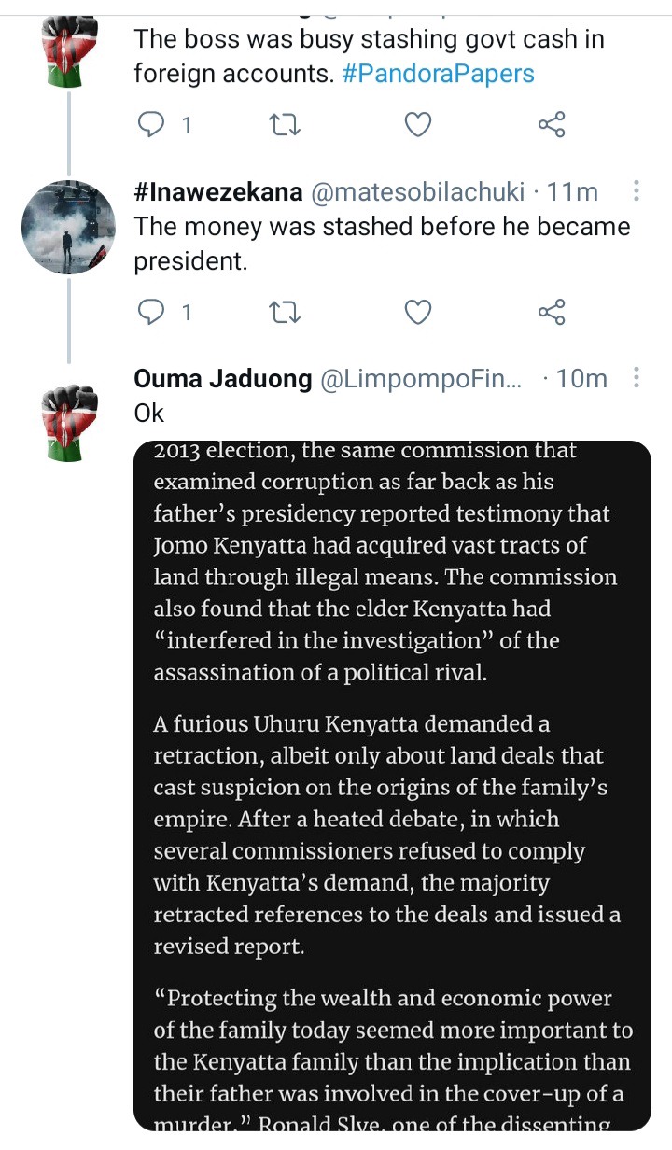
Task: Open the @matesobilachuki handle
Action: (x=418, y=192)
